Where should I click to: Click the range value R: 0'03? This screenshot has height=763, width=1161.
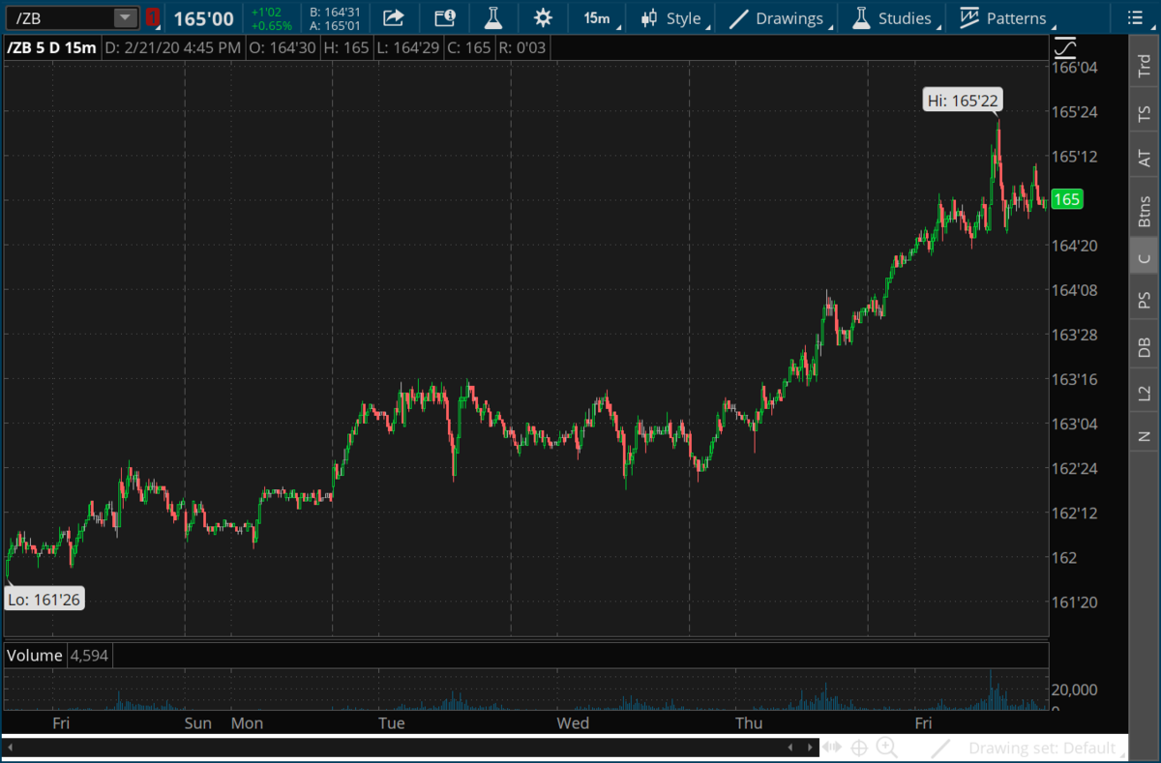(x=524, y=46)
